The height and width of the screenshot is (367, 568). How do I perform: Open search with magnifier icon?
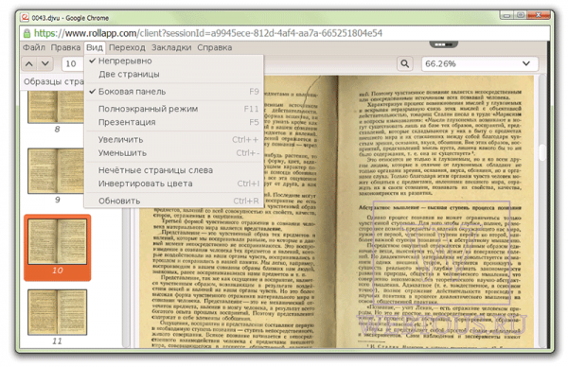pos(404,64)
